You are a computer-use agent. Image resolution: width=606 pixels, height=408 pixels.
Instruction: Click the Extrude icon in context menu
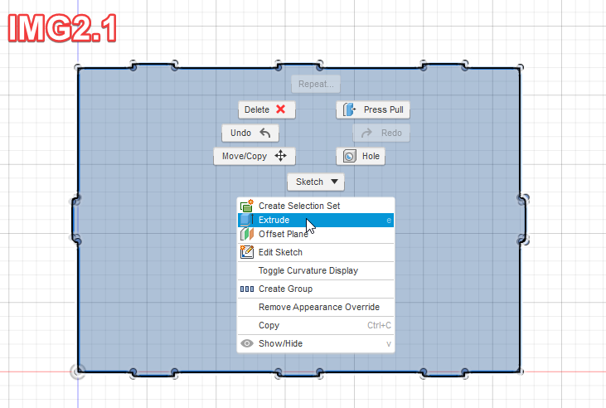(246, 220)
